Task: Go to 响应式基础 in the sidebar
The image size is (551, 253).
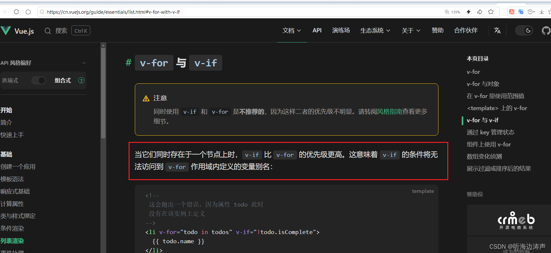Action: 15,192
